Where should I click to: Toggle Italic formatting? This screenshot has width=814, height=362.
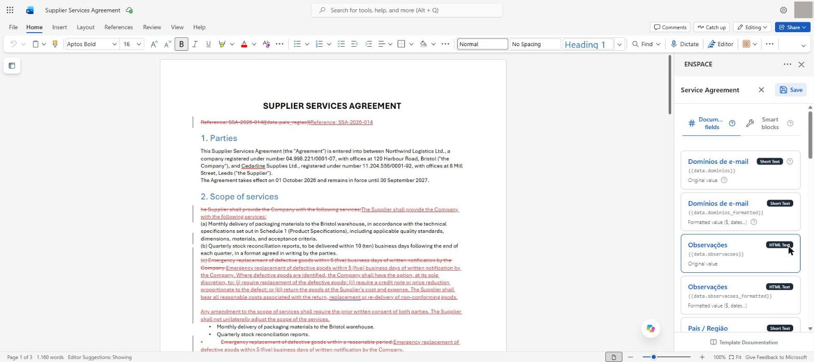(x=195, y=44)
